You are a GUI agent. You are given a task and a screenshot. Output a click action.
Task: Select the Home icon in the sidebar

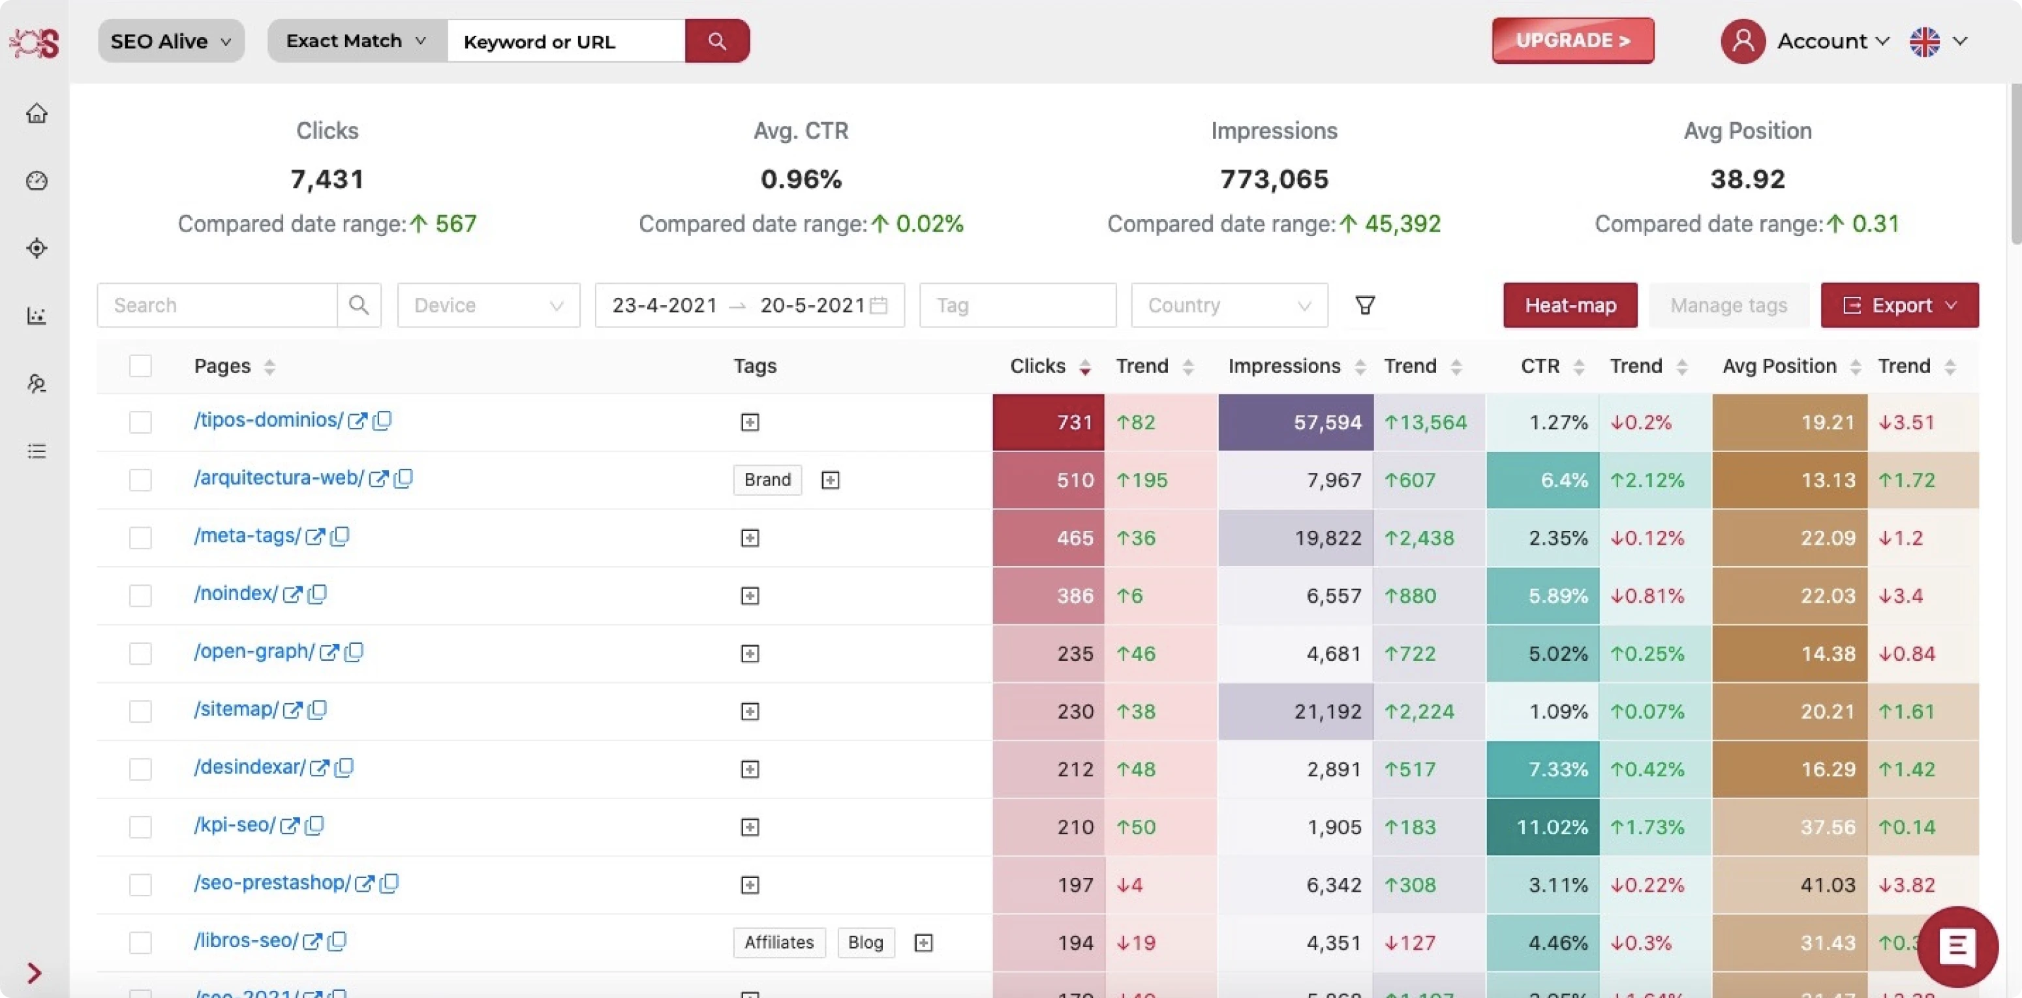click(36, 113)
